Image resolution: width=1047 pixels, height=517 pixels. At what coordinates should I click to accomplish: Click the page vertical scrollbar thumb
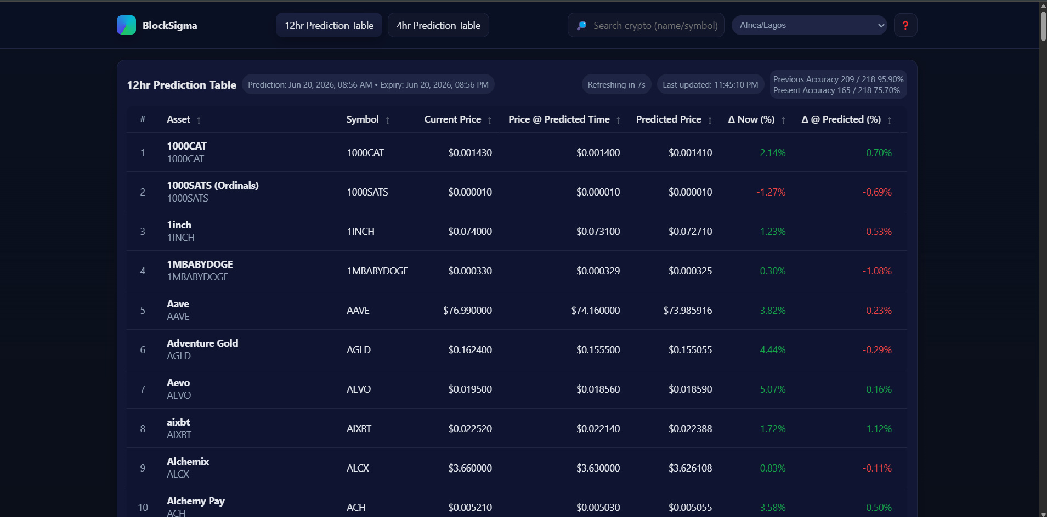[x=1043, y=25]
